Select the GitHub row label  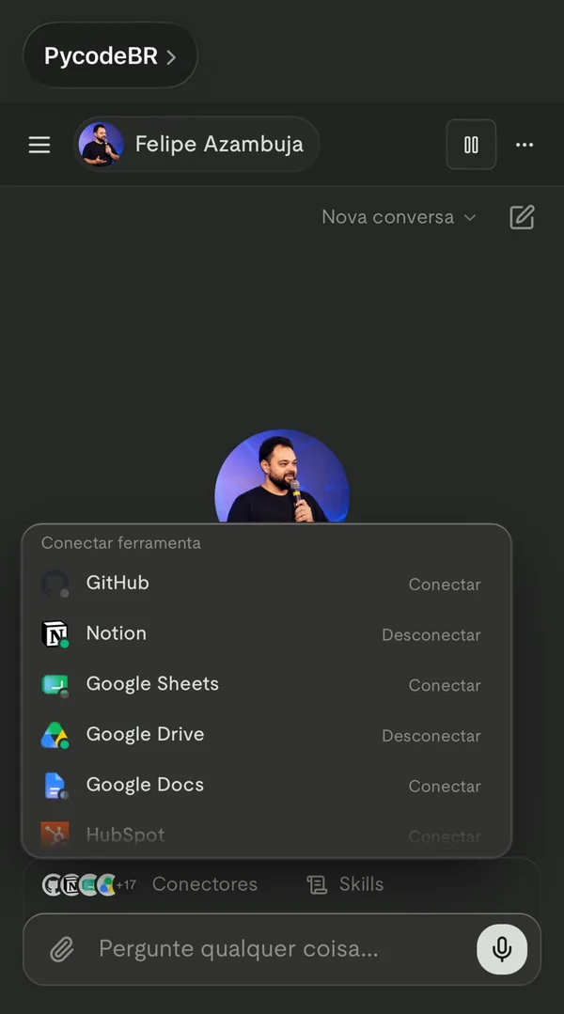[117, 584]
